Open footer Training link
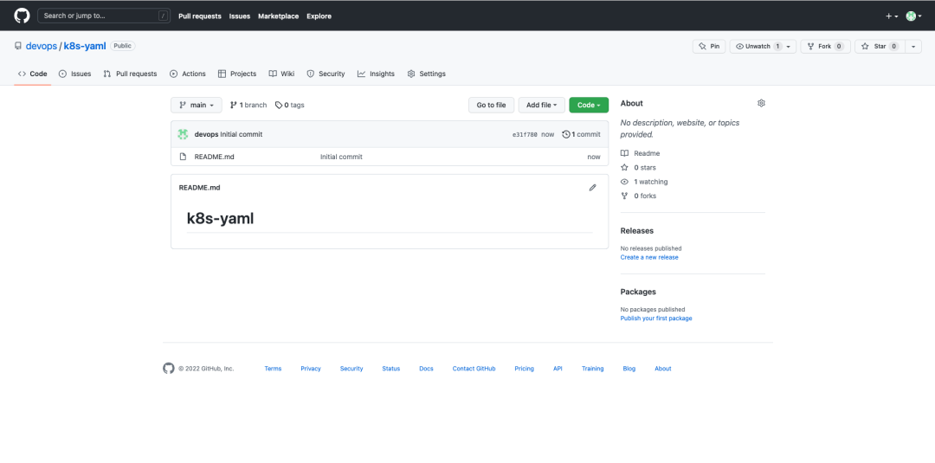Image resolution: width=935 pixels, height=463 pixels. pos(593,369)
